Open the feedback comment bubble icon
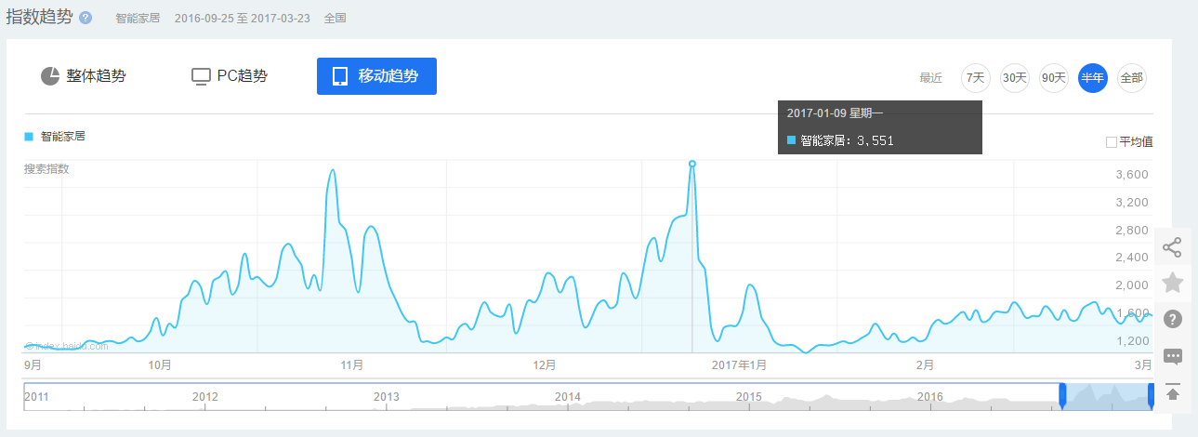This screenshot has width=1198, height=437. click(x=1172, y=356)
